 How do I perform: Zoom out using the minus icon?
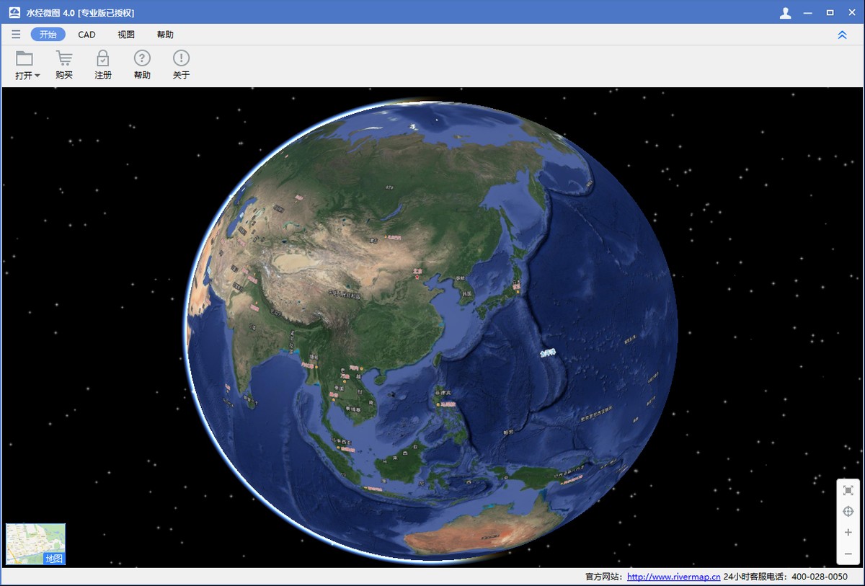(848, 554)
